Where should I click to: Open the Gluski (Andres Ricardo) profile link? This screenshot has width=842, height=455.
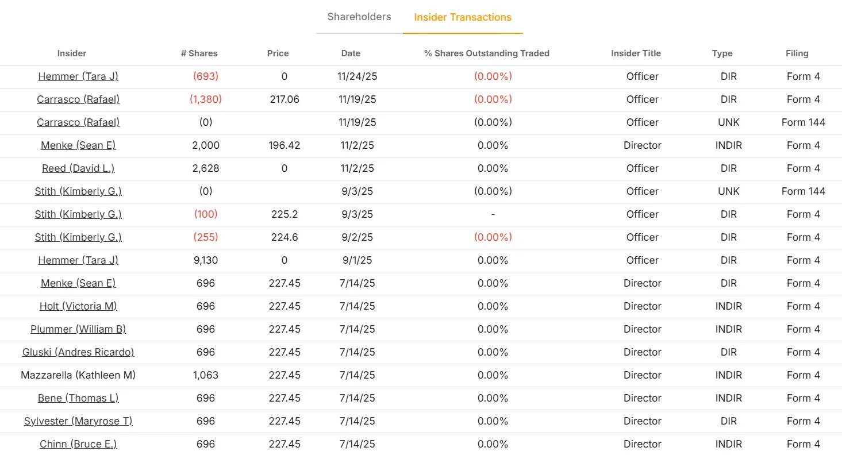point(78,352)
